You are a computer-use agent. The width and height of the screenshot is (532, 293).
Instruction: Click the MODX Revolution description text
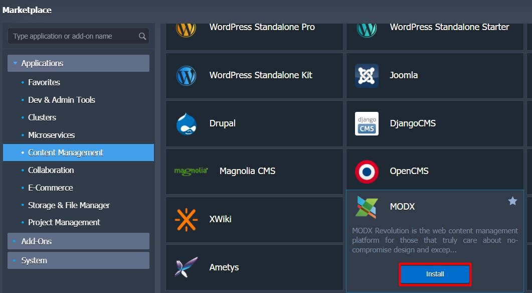pos(435,240)
